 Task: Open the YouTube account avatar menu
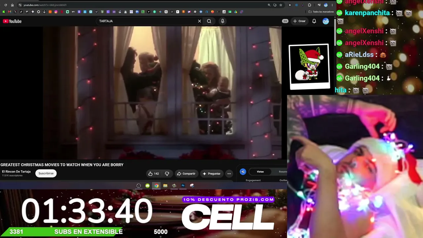326,21
